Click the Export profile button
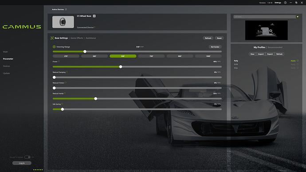The width and height of the screenshot is (306, 172). point(270,54)
